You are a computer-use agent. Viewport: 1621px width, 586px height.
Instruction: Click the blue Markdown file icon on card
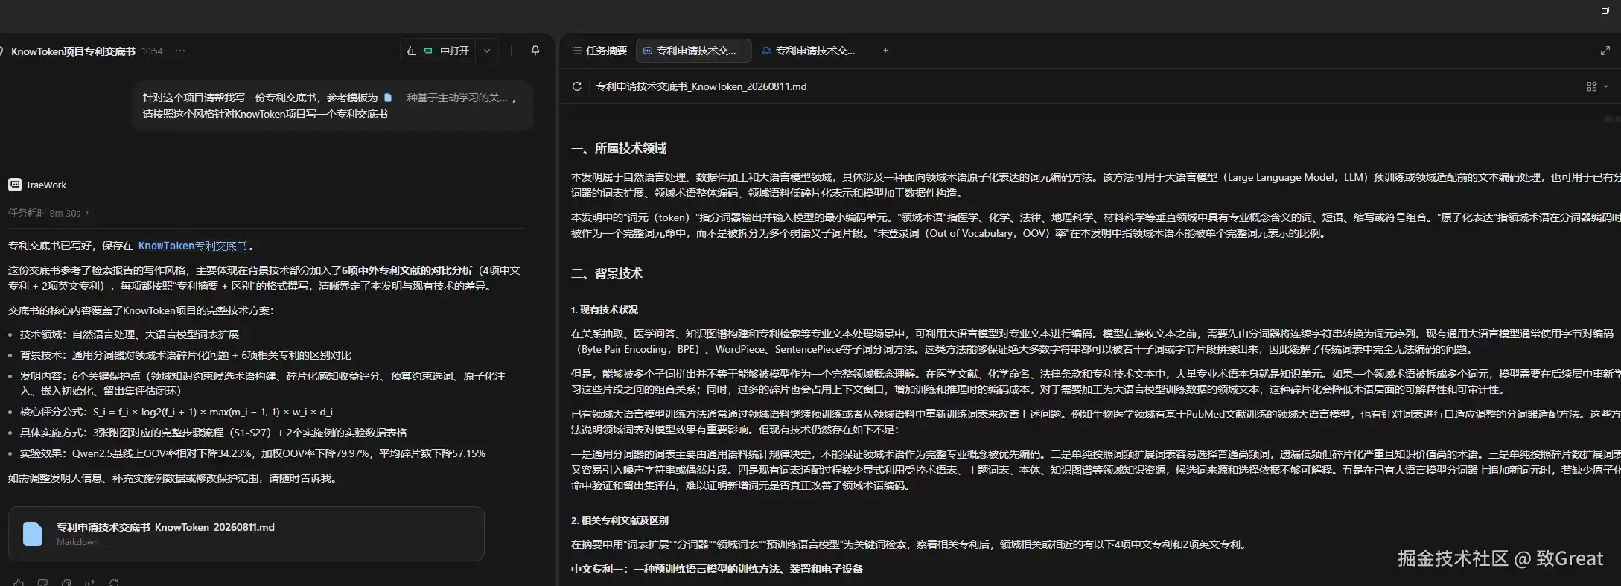(33, 534)
